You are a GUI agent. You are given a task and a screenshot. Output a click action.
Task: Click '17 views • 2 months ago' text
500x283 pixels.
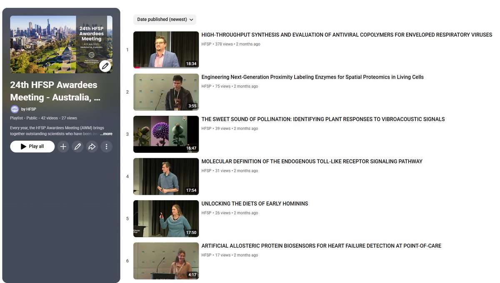click(x=236, y=255)
